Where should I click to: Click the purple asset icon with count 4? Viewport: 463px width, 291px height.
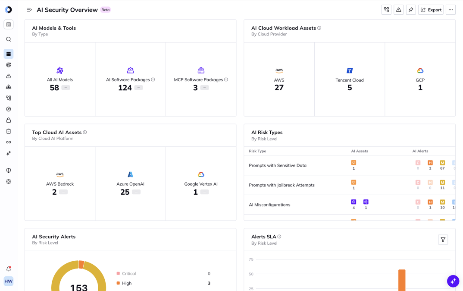click(354, 202)
